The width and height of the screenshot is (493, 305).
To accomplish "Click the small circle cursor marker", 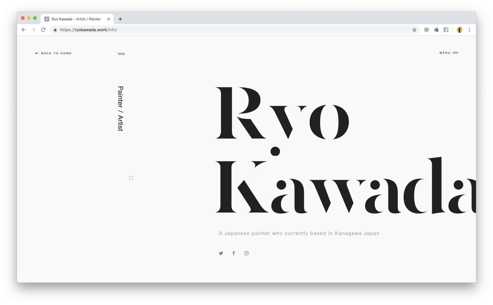I will 131,178.
